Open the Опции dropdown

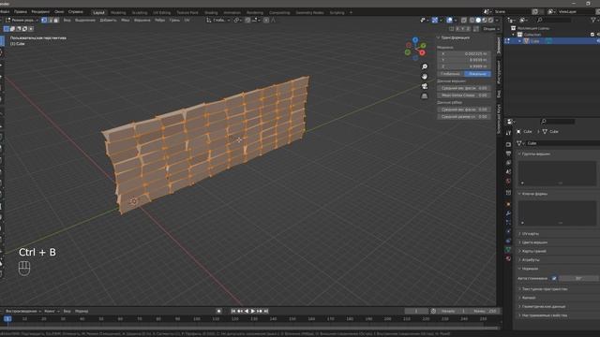click(x=491, y=29)
